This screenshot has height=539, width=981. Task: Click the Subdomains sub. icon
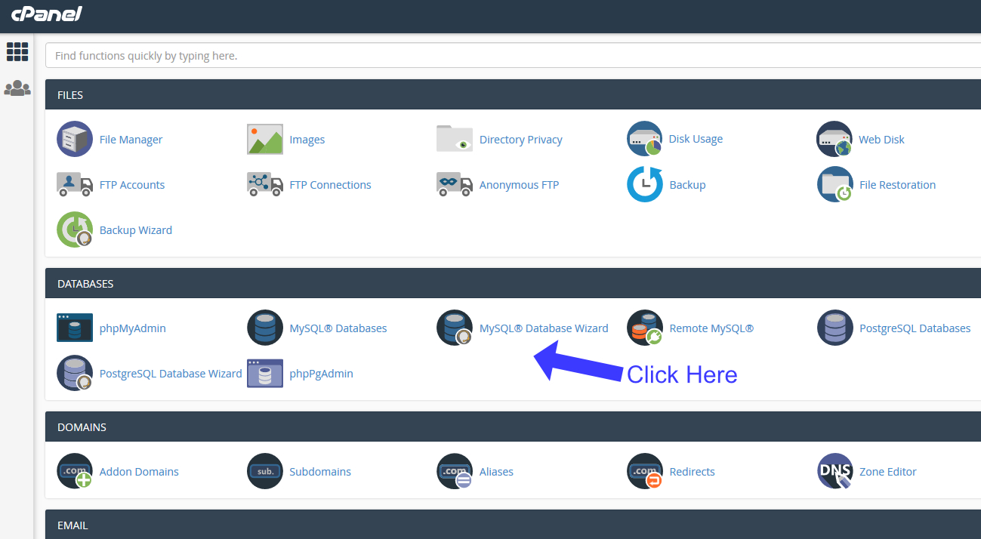[x=265, y=471]
